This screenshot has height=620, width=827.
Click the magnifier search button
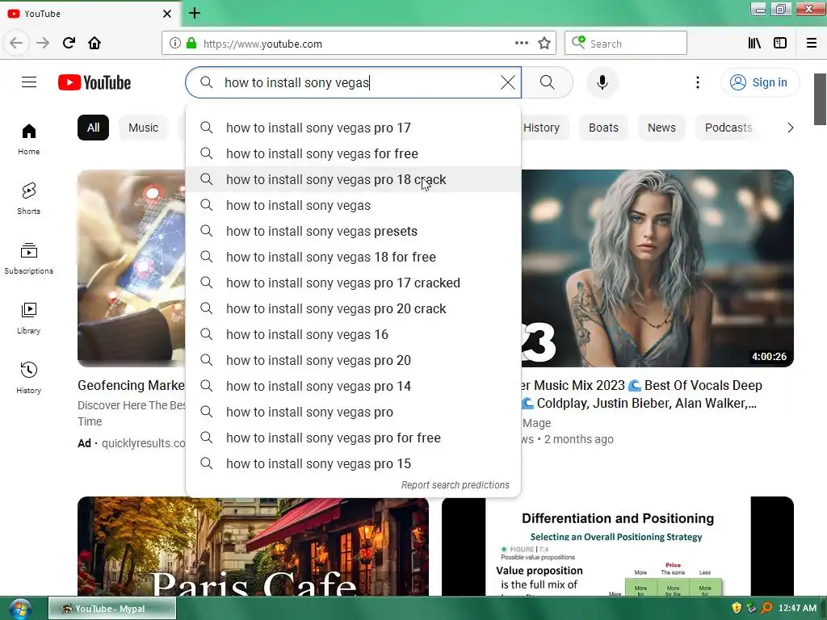click(x=547, y=82)
